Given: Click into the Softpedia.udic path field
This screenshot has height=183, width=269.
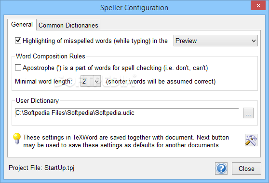Looking at the screenshot, I should click(x=127, y=113).
